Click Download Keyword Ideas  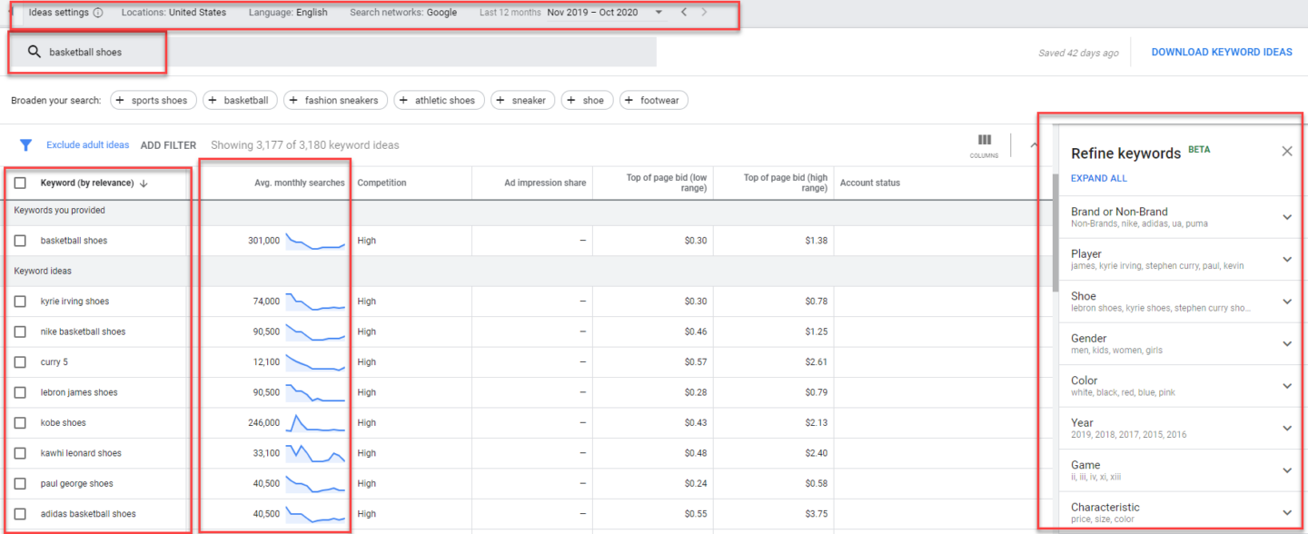pos(1221,53)
